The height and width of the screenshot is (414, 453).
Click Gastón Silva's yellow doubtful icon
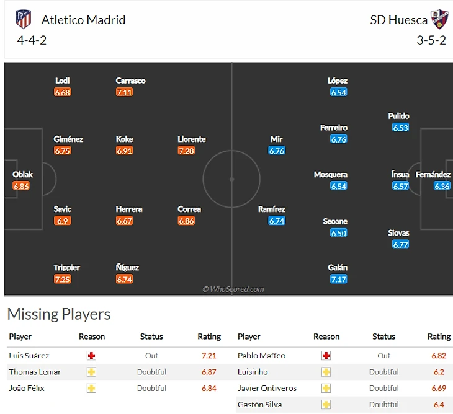click(326, 404)
